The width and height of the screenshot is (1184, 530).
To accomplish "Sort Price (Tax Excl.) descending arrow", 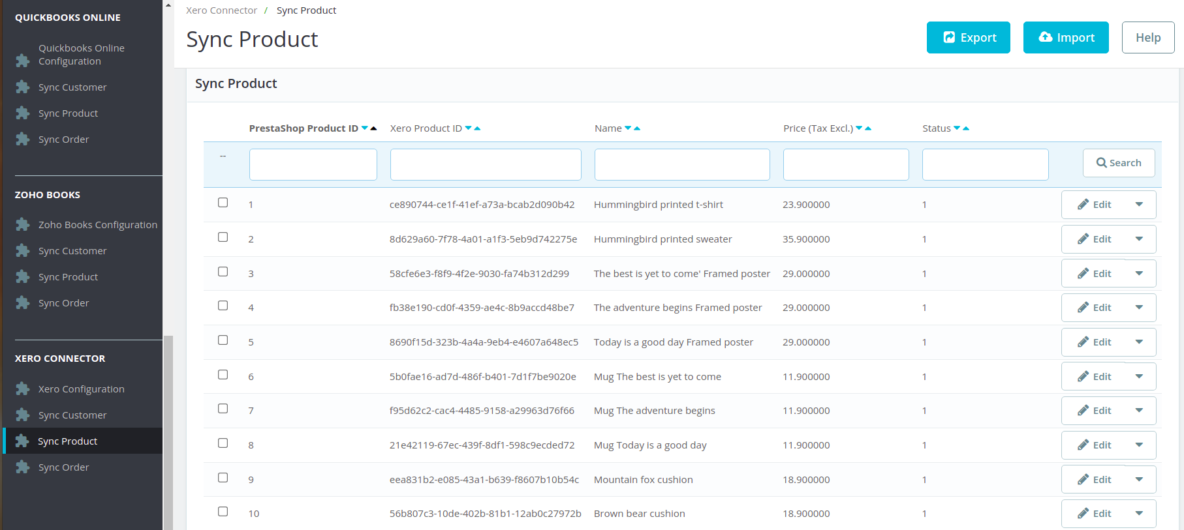I will click(860, 128).
